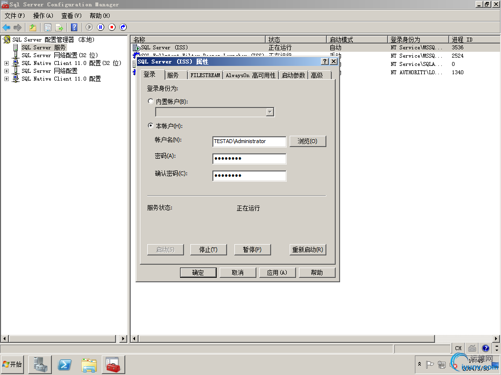Screen dimensions: 501x375
Task: Click the forward navigation arrow
Action: point(18,27)
